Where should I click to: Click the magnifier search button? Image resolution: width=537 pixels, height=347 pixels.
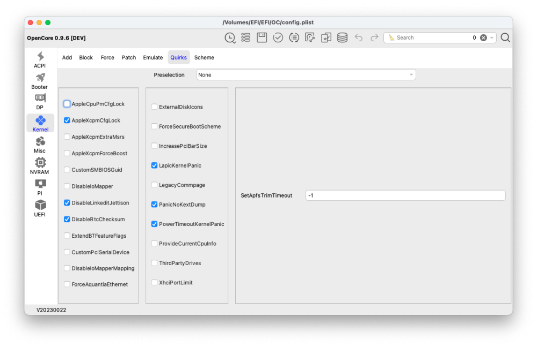(x=505, y=37)
